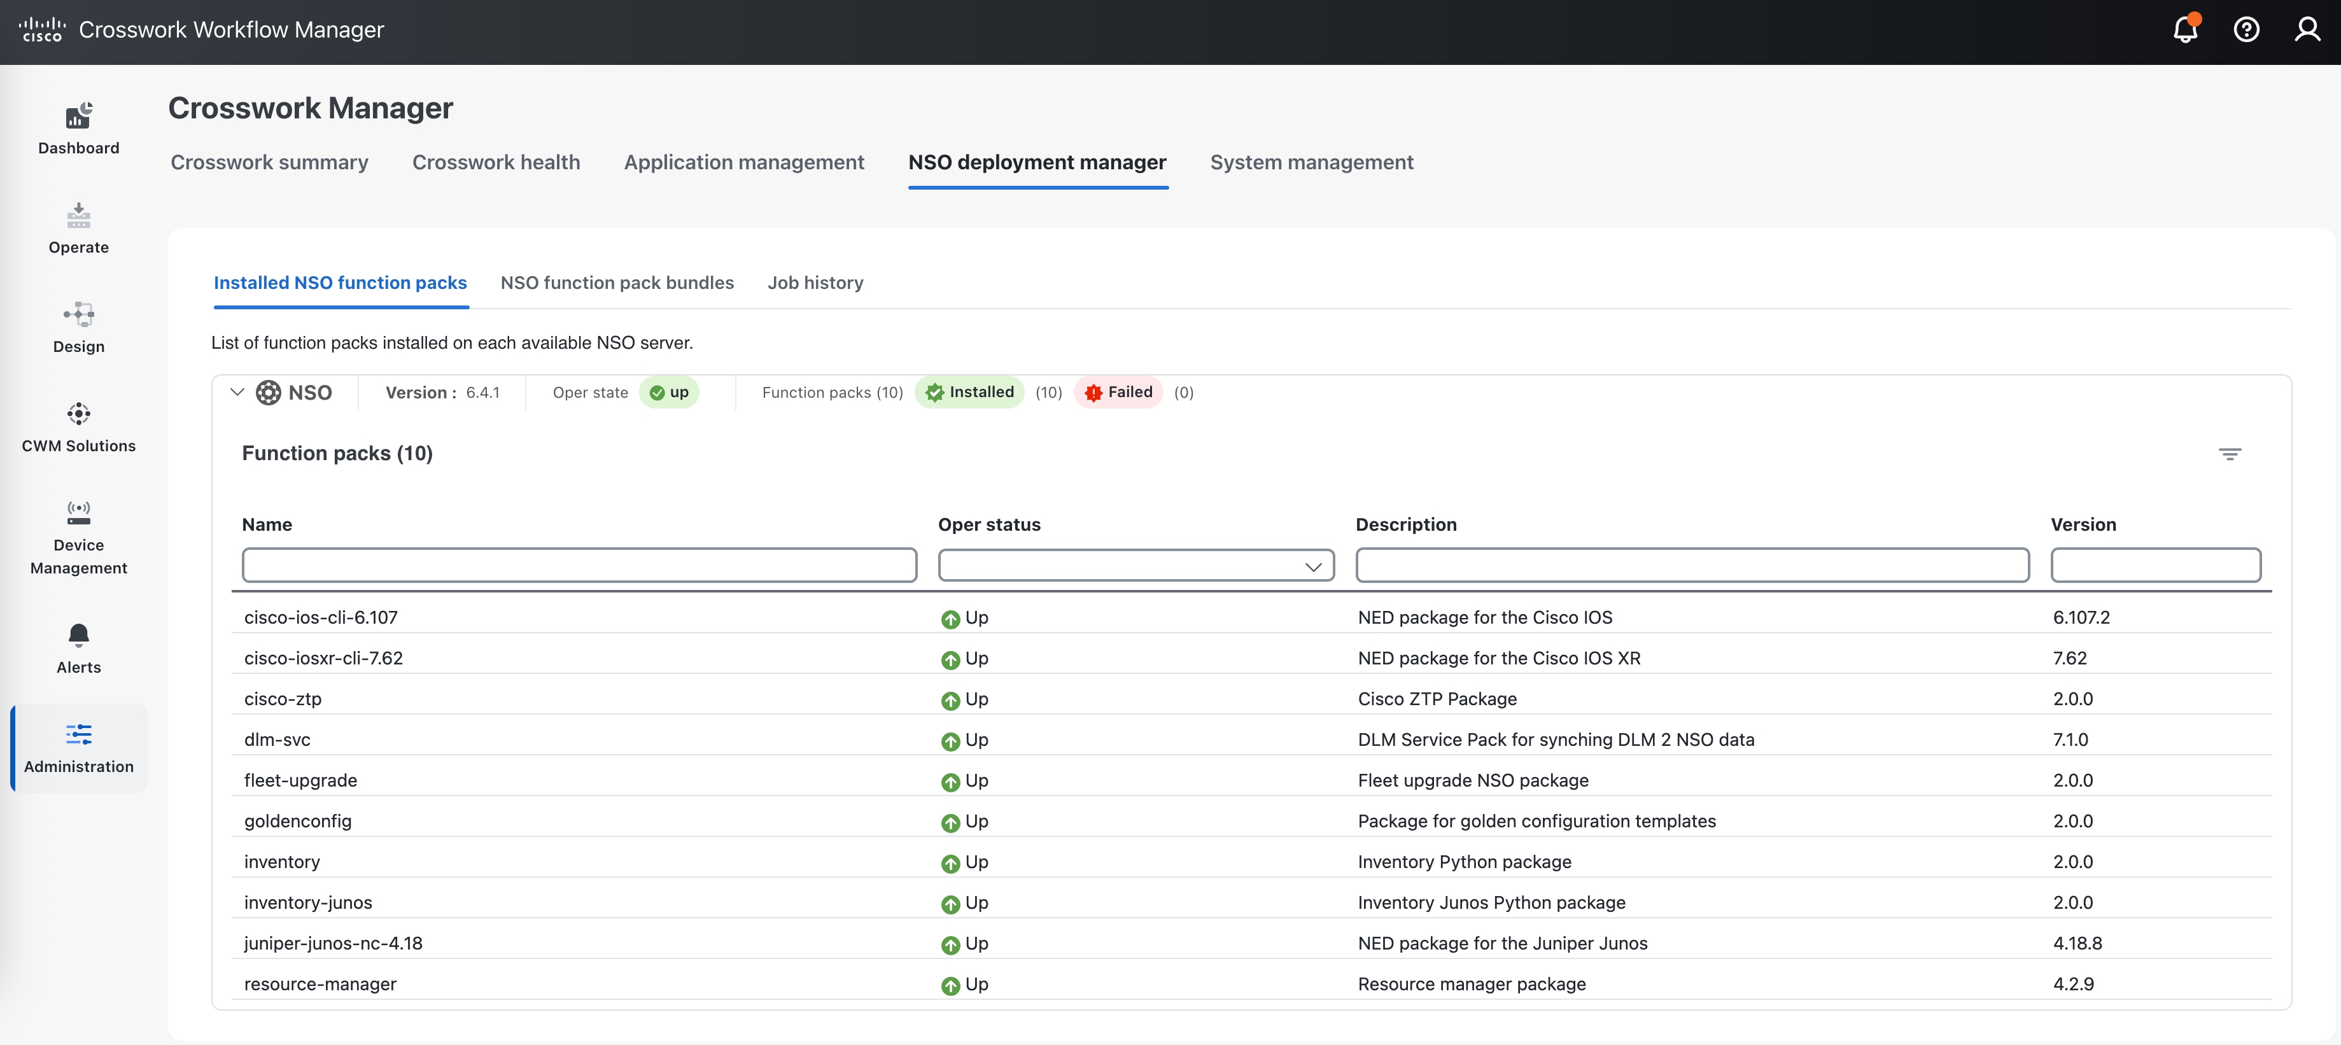
Task: Open the Job history tab
Action: 815,283
